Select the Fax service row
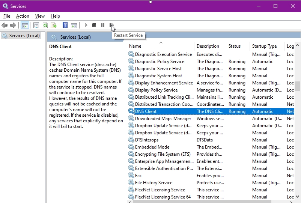This screenshot has width=301, height=203. [211, 176]
